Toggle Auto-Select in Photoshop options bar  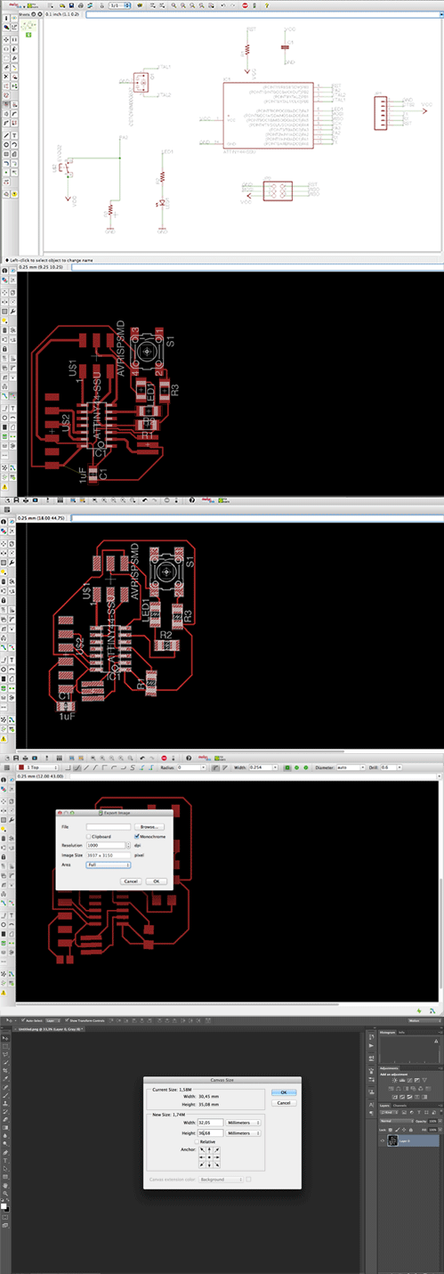pos(23,1020)
